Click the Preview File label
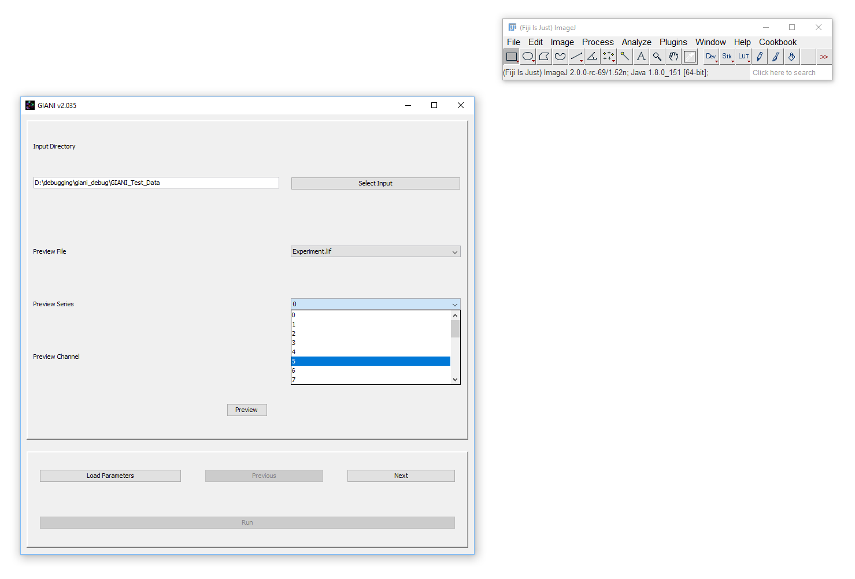 (x=50, y=251)
